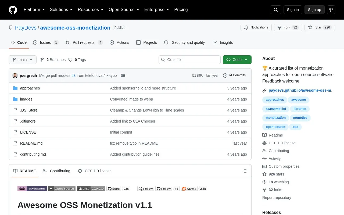Viewport: 344px width, 215px height.
Task: Open CC0-1.0 license sidebar link
Action: pos(279,143)
